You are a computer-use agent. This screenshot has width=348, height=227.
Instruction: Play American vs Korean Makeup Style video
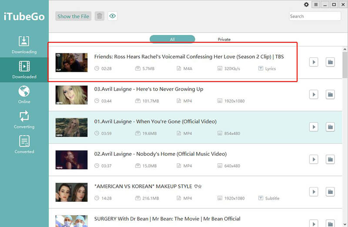314,192
